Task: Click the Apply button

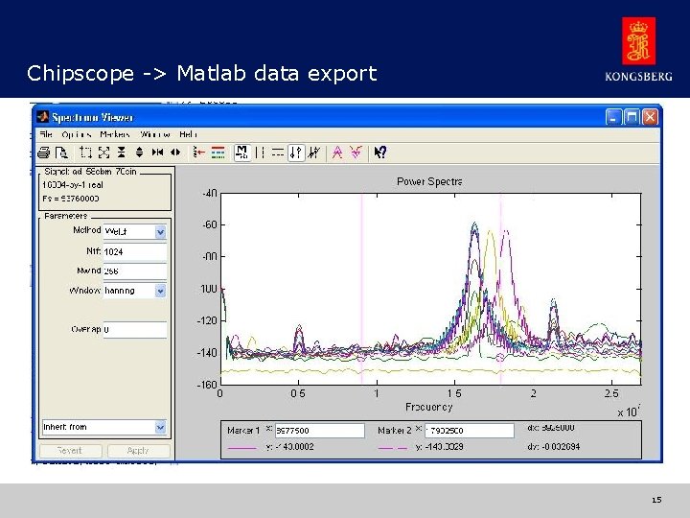Action: pos(139,451)
